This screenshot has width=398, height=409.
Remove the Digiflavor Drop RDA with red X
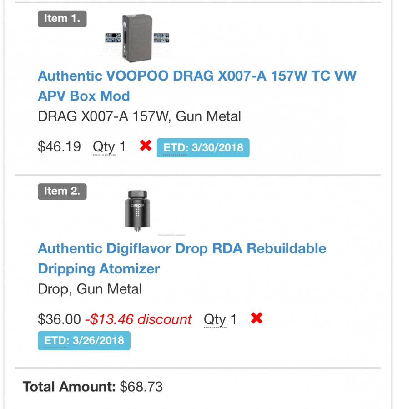pos(257,318)
